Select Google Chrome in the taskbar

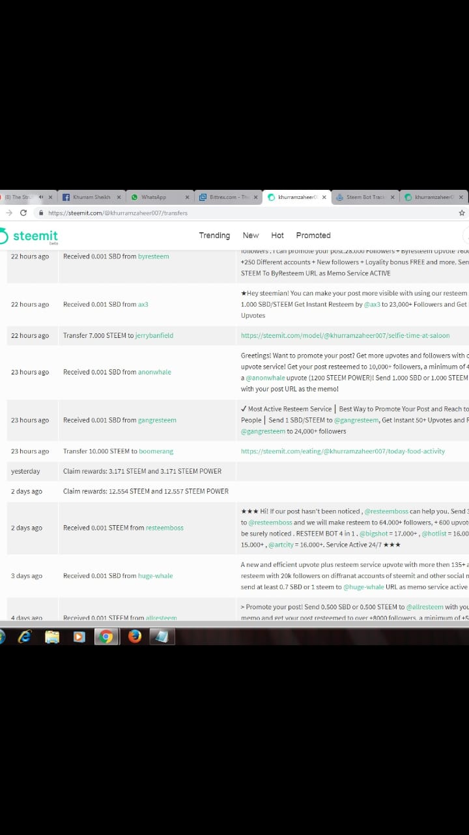pyautogui.click(x=106, y=636)
